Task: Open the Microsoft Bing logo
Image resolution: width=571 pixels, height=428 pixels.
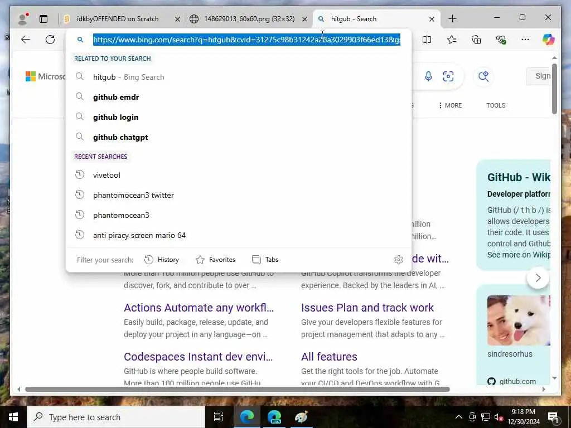Action: coord(46,76)
